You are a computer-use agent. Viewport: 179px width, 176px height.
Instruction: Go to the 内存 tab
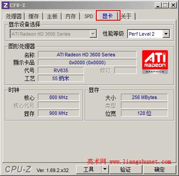point(70,16)
